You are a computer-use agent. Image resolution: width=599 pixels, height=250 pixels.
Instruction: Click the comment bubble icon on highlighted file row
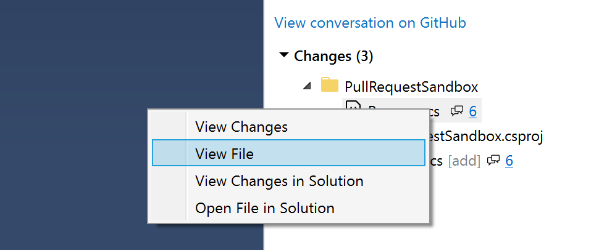pos(457,111)
